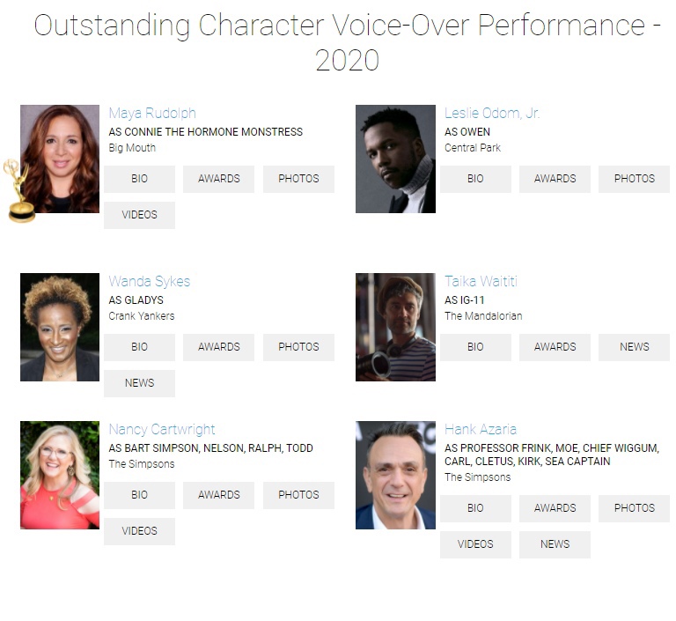This screenshot has height=621, width=676.
Task: Go to the Hank Azaria name link
Action: pos(481,430)
